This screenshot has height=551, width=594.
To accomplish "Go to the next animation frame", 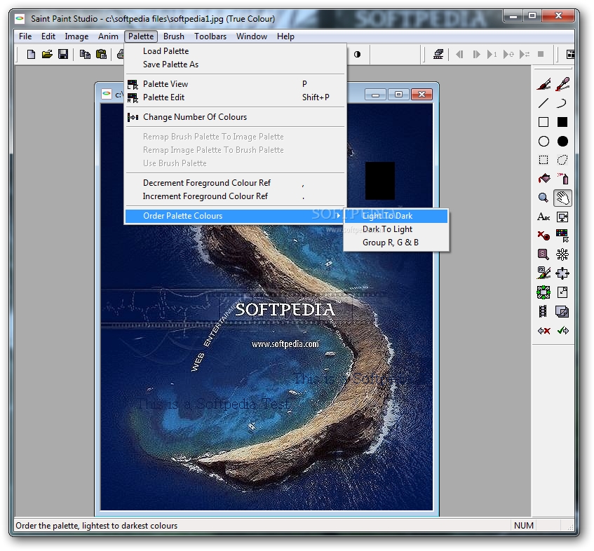I will [x=476, y=55].
